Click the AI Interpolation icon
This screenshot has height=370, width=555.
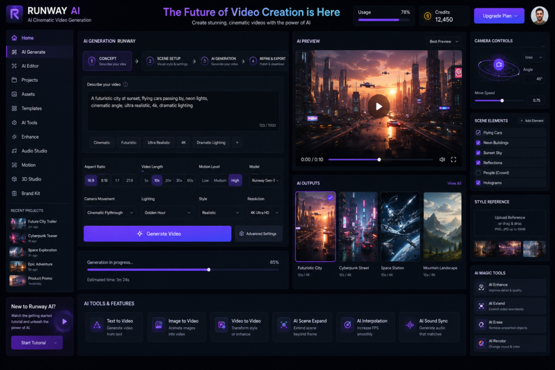point(347,325)
